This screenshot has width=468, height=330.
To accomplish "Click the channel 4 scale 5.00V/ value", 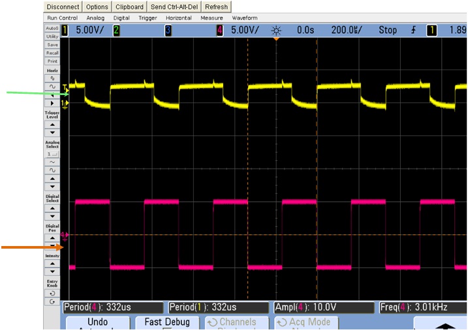I will pos(245,30).
